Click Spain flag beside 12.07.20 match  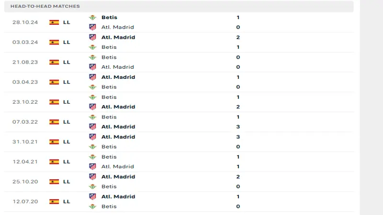click(54, 202)
